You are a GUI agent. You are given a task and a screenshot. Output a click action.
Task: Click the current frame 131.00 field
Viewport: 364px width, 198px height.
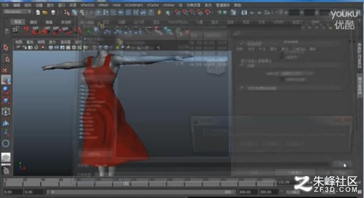(x=284, y=182)
